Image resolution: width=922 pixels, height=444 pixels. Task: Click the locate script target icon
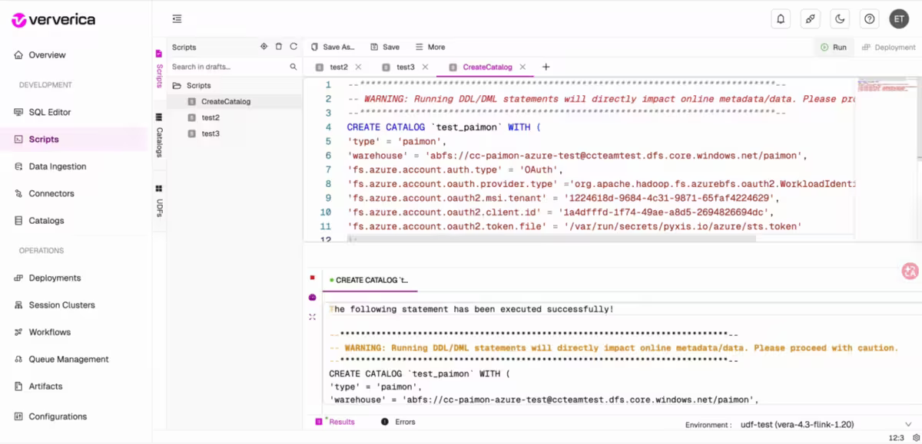tap(264, 47)
